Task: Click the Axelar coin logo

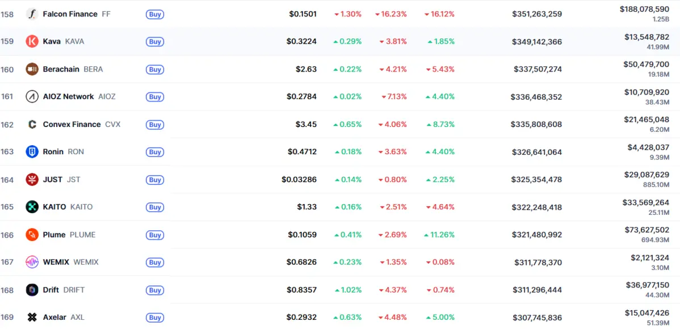Action: coord(32,318)
